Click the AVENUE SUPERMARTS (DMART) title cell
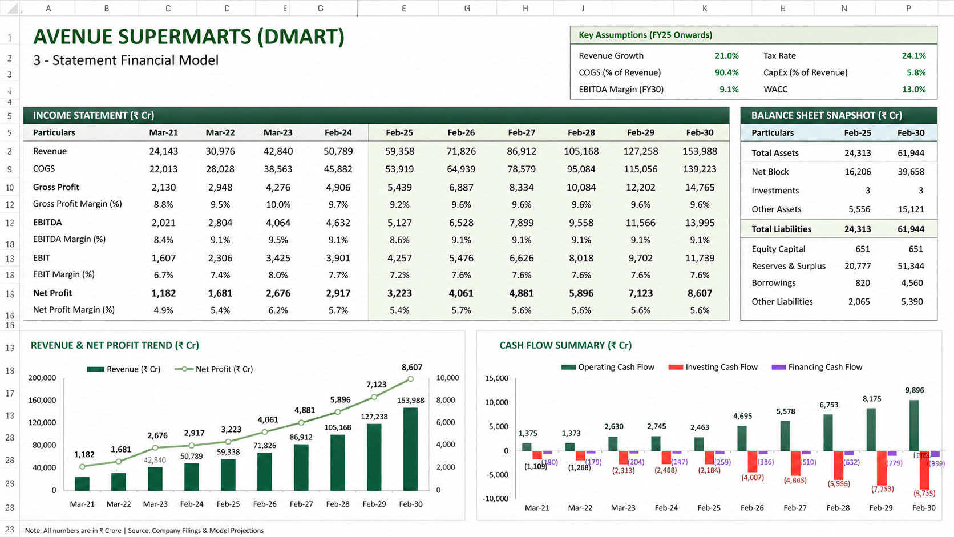Screen dimensions: 954x537 pyautogui.click(x=189, y=37)
